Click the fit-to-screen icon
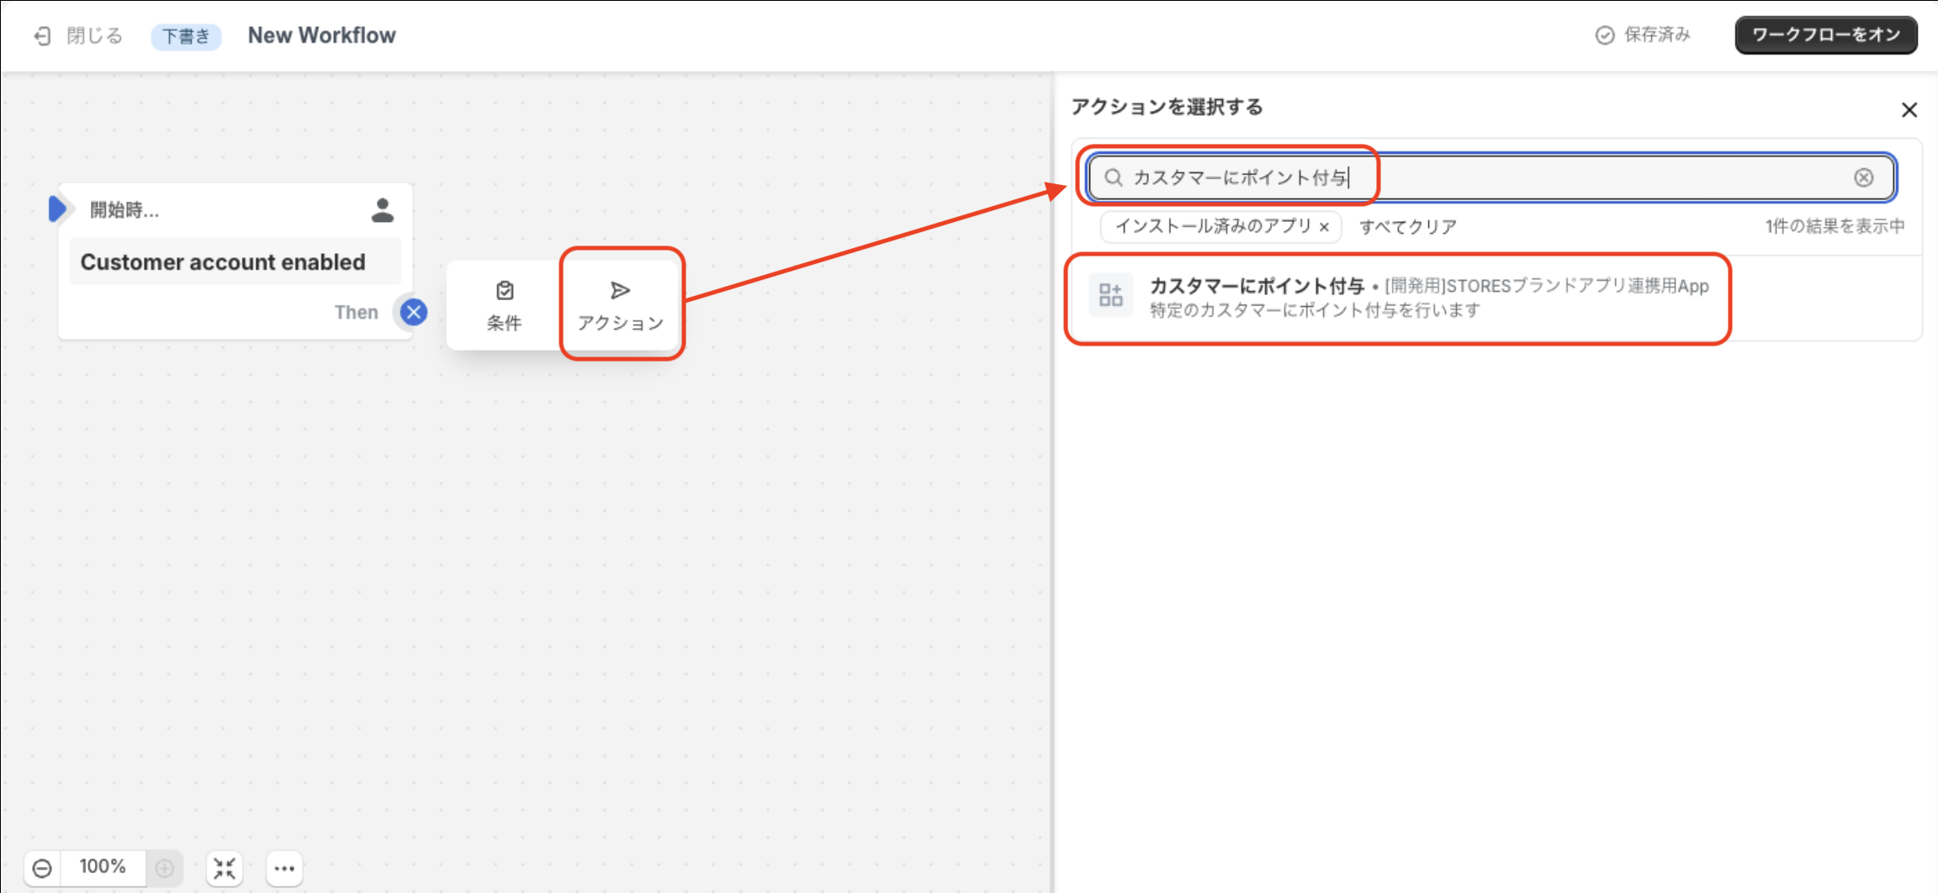 coord(224,867)
